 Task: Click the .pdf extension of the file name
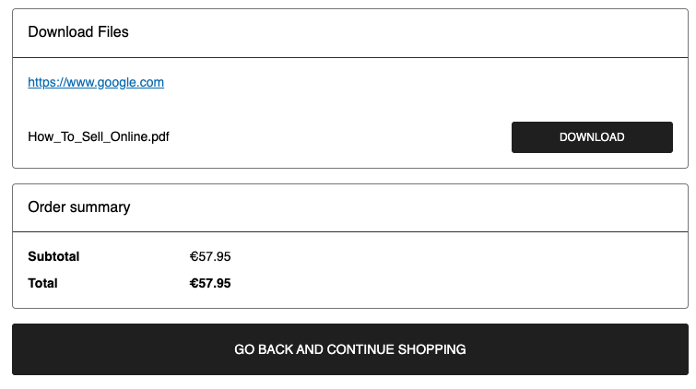[x=158, y=137]
